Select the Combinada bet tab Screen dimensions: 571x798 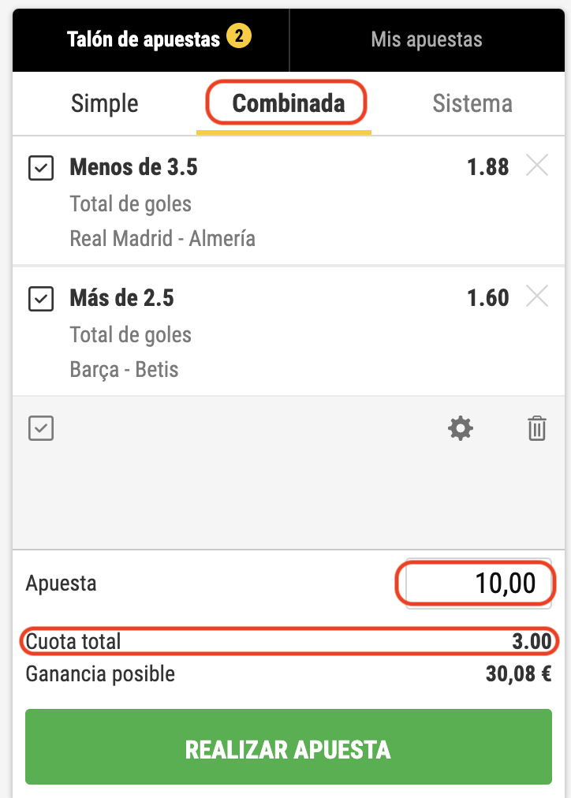(x=288, y=103)
